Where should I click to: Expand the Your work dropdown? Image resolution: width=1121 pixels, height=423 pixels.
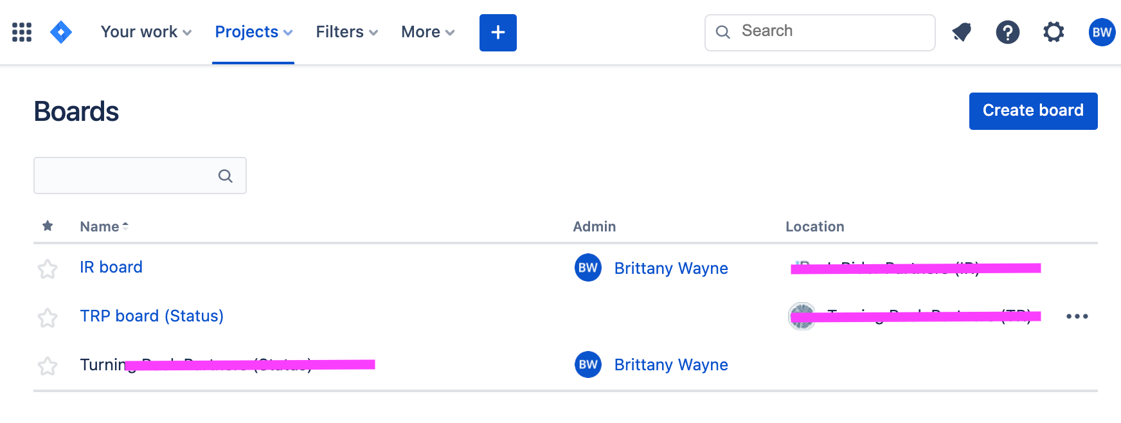click(146, 32)
